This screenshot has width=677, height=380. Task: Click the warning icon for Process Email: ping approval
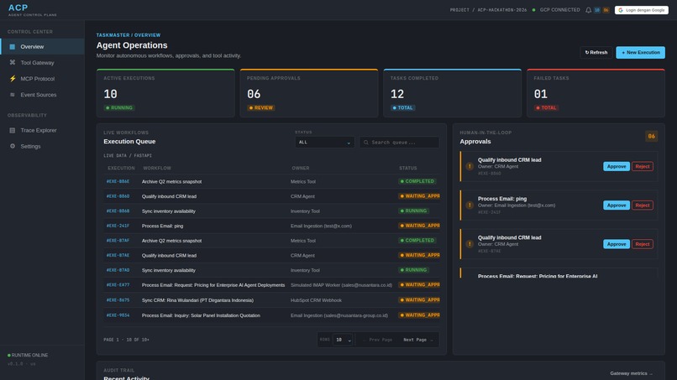[x=470, y=205]
